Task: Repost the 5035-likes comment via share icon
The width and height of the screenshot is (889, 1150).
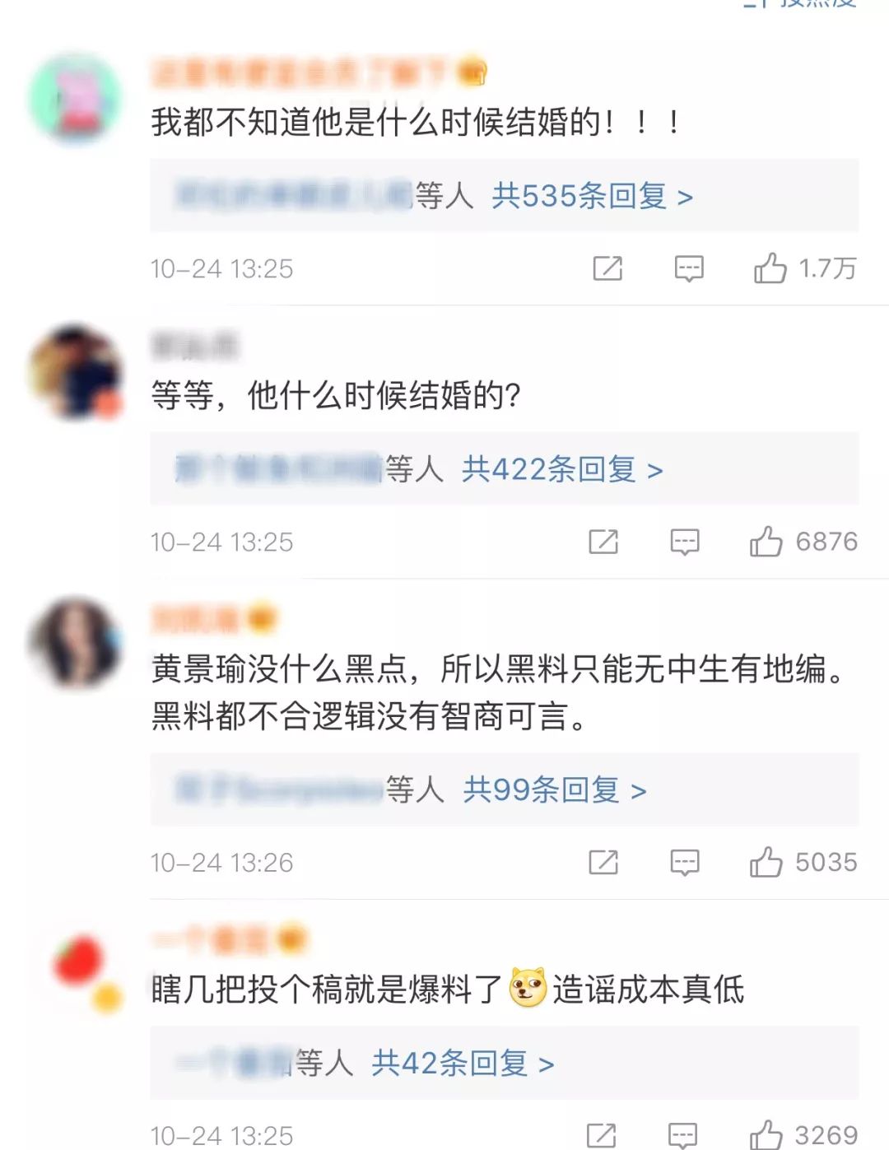Action: pos(603,862)
